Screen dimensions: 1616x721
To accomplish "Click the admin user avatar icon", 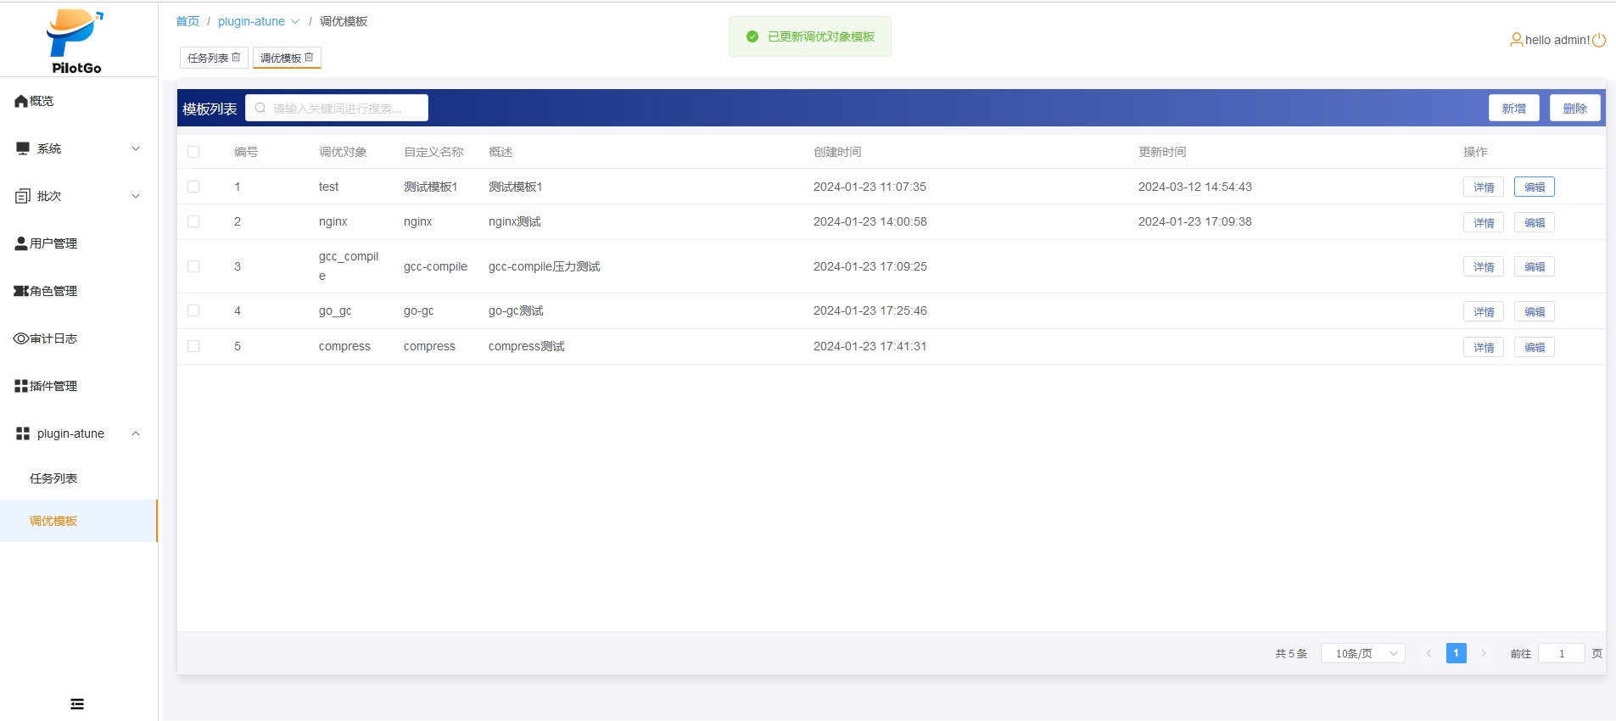I will point(1516,40).
